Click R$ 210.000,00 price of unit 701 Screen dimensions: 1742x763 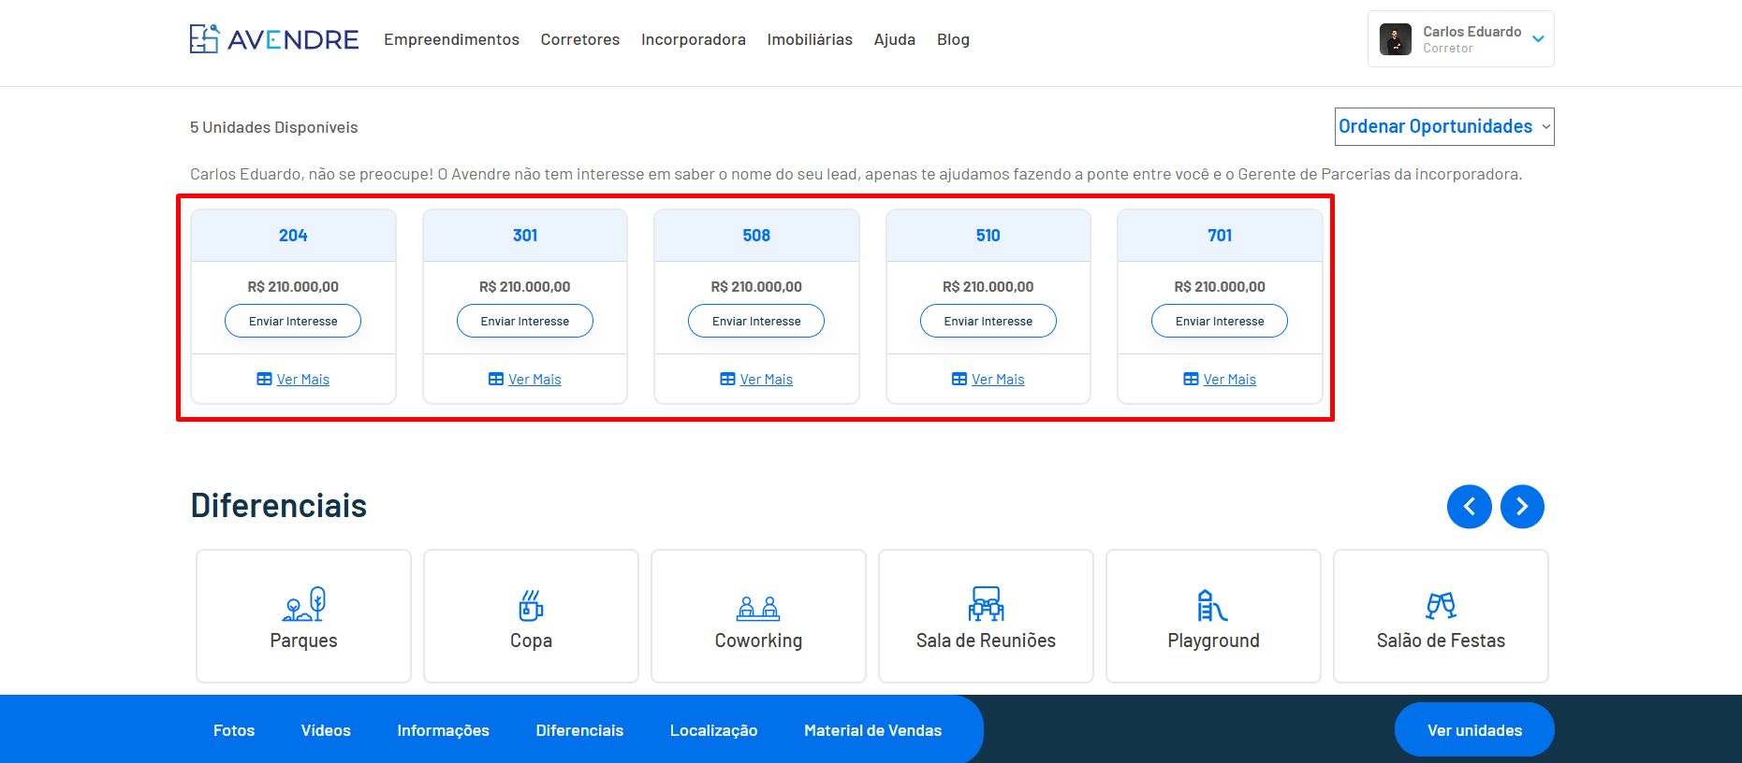(x=1220, y=287)
